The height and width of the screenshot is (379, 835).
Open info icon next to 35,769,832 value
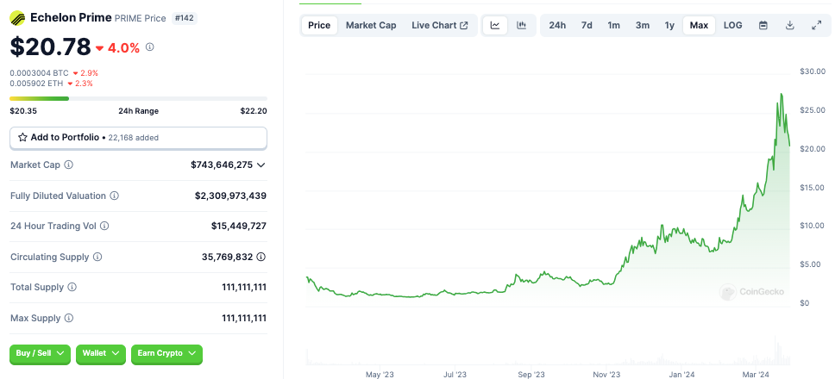coord(261,257)
